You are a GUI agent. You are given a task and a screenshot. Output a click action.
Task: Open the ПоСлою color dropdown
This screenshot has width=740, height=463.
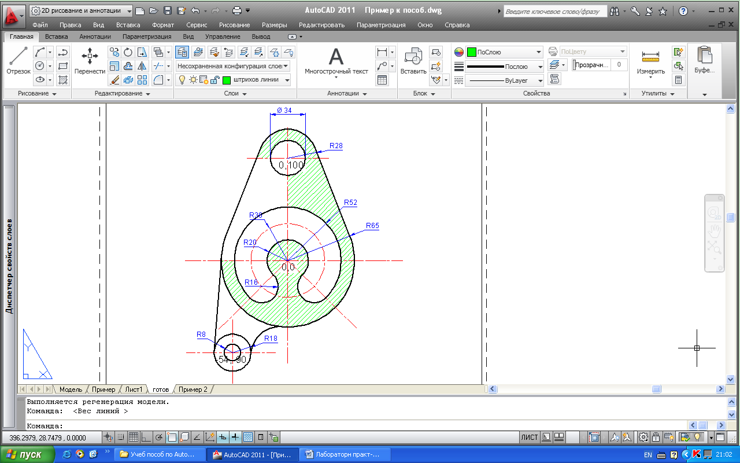(x=505, y=52)
